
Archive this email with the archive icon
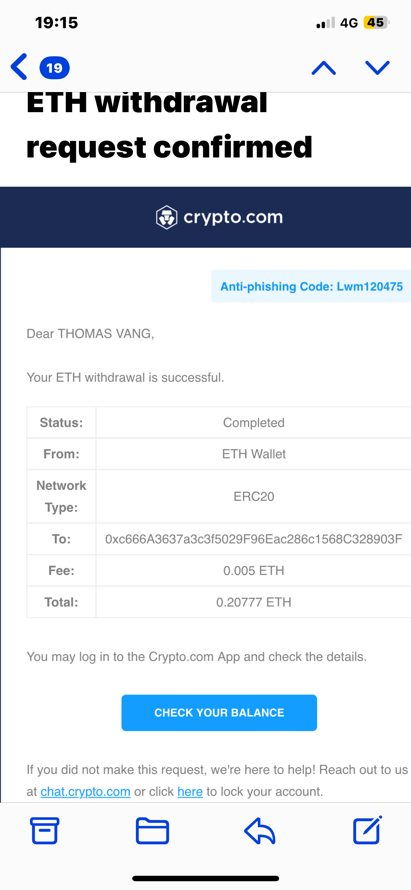point(45,830)
